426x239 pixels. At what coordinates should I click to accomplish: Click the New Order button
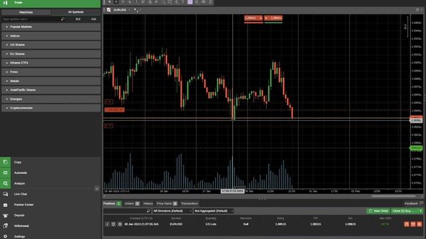(x=379, y=211)
